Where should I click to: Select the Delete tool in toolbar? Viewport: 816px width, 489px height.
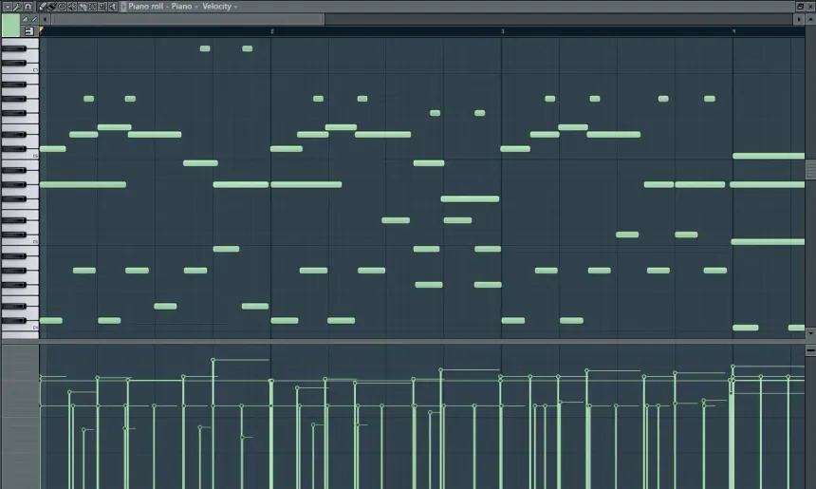click(x=62, y=7)
